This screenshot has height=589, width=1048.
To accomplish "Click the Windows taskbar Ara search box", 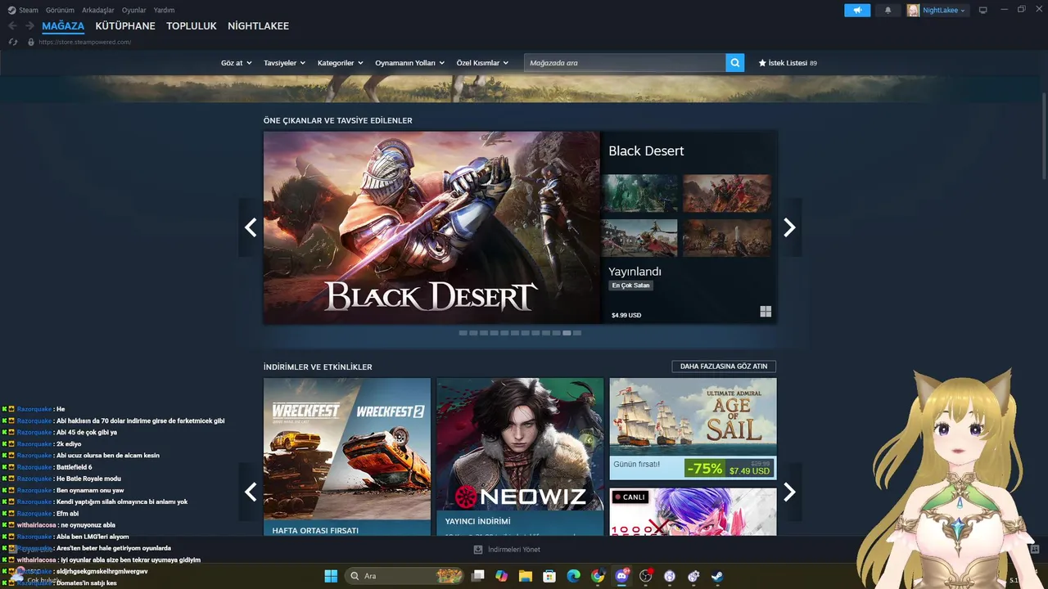I will pos(404,576).
